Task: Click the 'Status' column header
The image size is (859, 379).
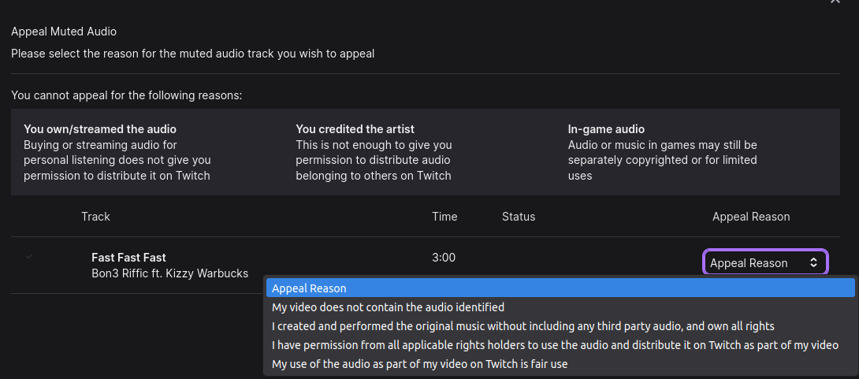Action: 519,217
